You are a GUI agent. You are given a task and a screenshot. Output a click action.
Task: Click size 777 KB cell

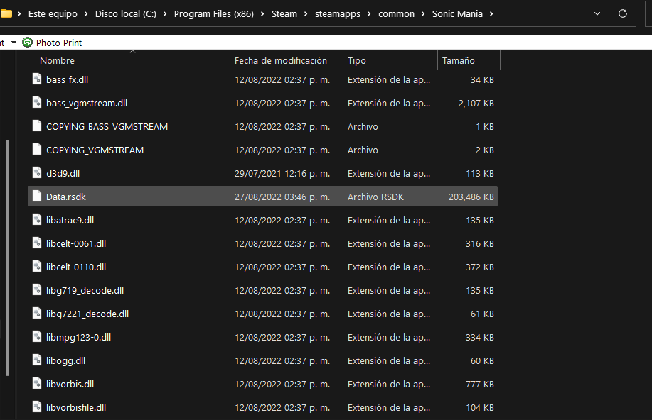coord(480,385)
